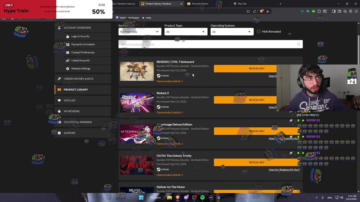Click the Login & Security lock icon
The width and height of the screenshot is (360, 202).
pyautogui.click(x=67, y=36)
